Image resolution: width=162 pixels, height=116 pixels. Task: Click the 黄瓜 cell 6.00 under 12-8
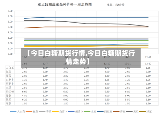pyautogui.click(x=66, y=100)
